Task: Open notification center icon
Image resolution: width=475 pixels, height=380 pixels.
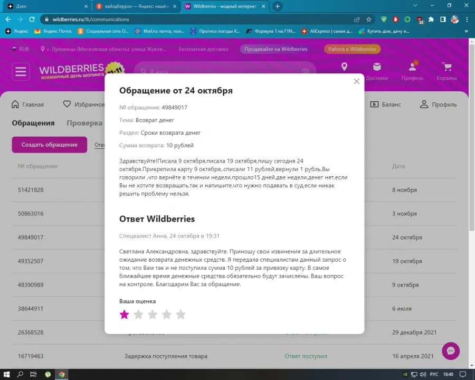Action: click(x=462, y=375)
